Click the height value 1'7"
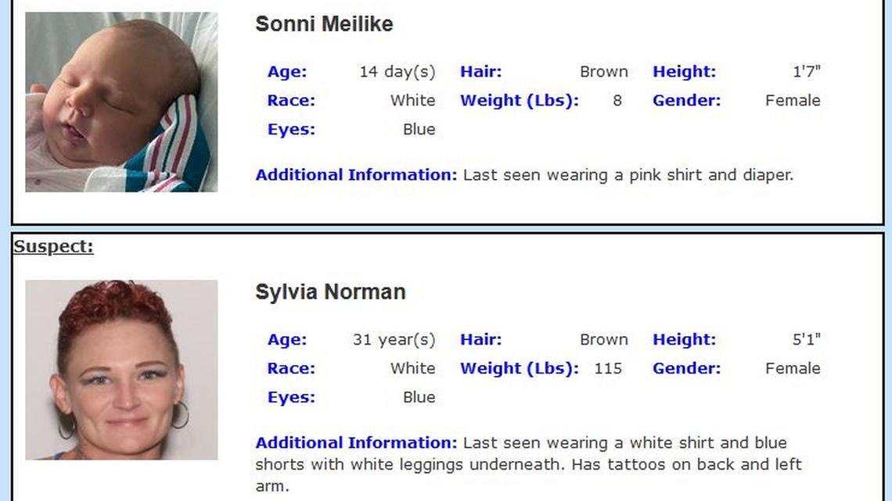892x501 pixels. point(806,72)
